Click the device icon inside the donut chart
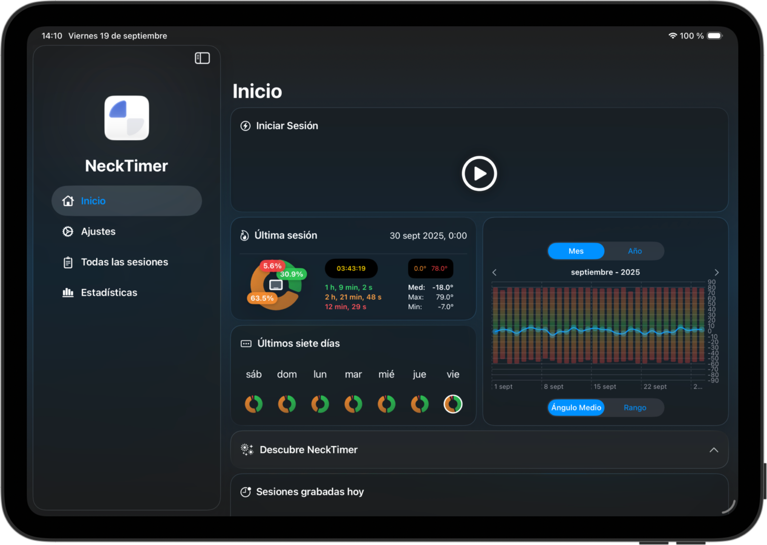767x545 pixels. (x=276, y=285)
